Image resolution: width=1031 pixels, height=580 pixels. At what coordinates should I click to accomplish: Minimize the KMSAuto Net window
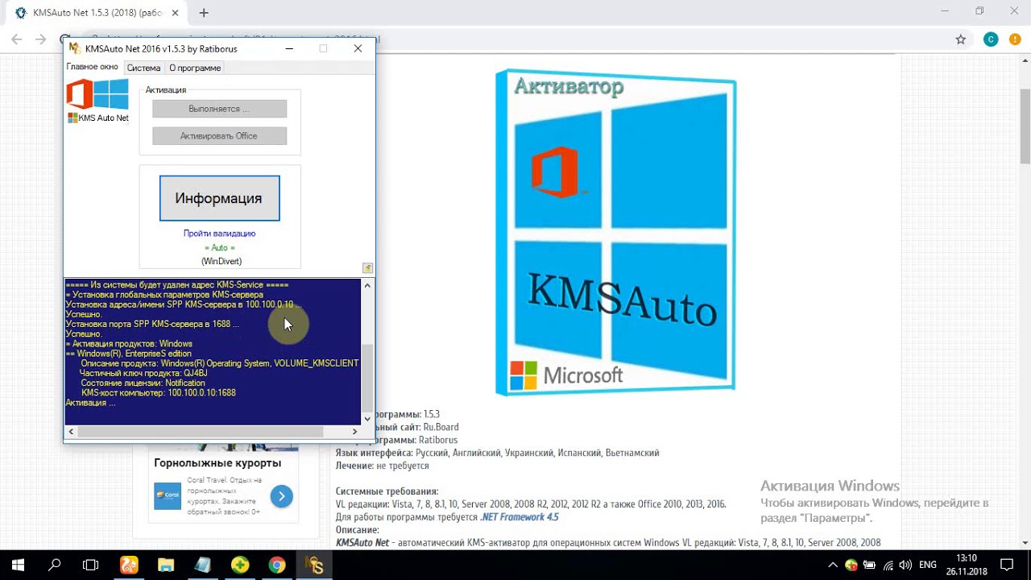tap(289, 48)
